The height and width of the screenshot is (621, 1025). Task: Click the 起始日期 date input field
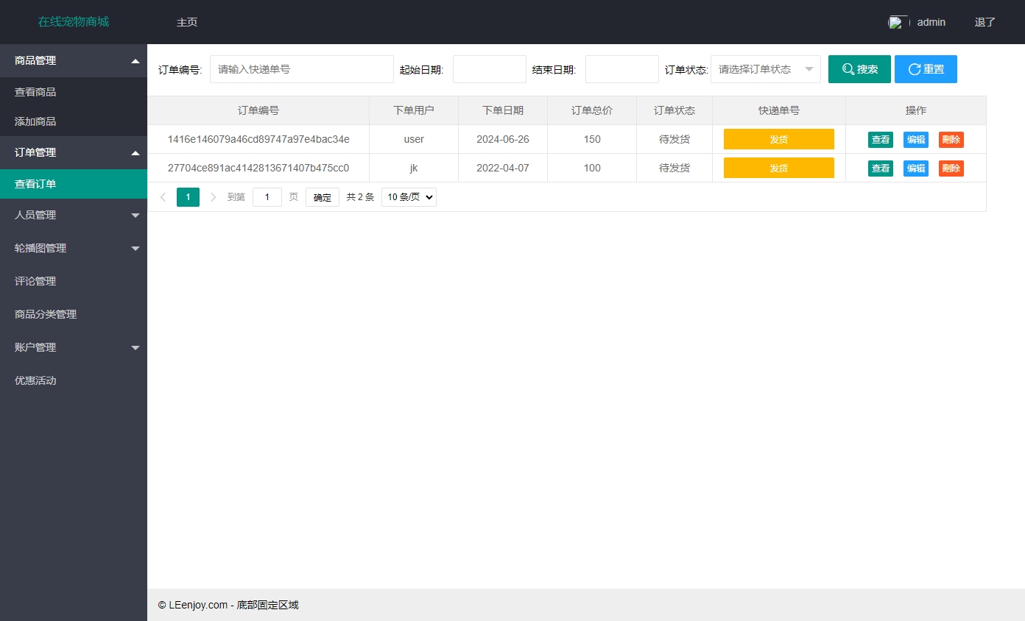(489, 68)
